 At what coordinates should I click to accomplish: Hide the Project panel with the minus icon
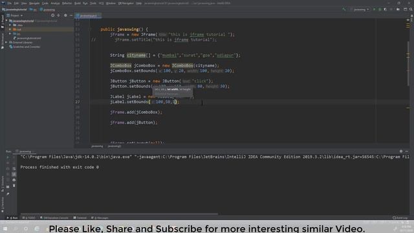[71, 16]
